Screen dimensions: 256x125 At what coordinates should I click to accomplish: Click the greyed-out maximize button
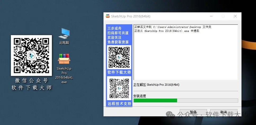(x=223, y=16)
